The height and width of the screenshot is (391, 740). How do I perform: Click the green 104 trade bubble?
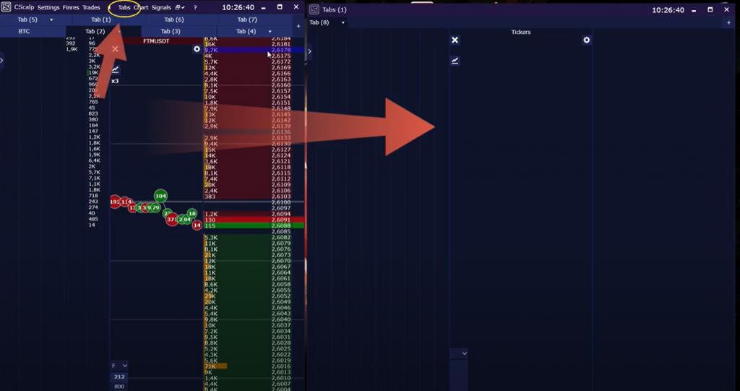(161, 195)
